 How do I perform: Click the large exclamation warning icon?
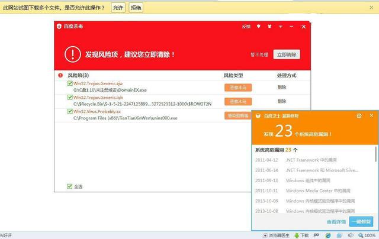[x=72, y=54]
